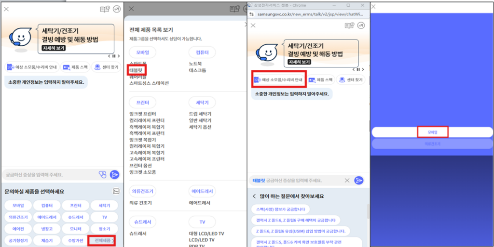This screenshot has height=247, width=494.
Task: Select 컬러레이저 프린터 in the printer list
Action: 147,120
